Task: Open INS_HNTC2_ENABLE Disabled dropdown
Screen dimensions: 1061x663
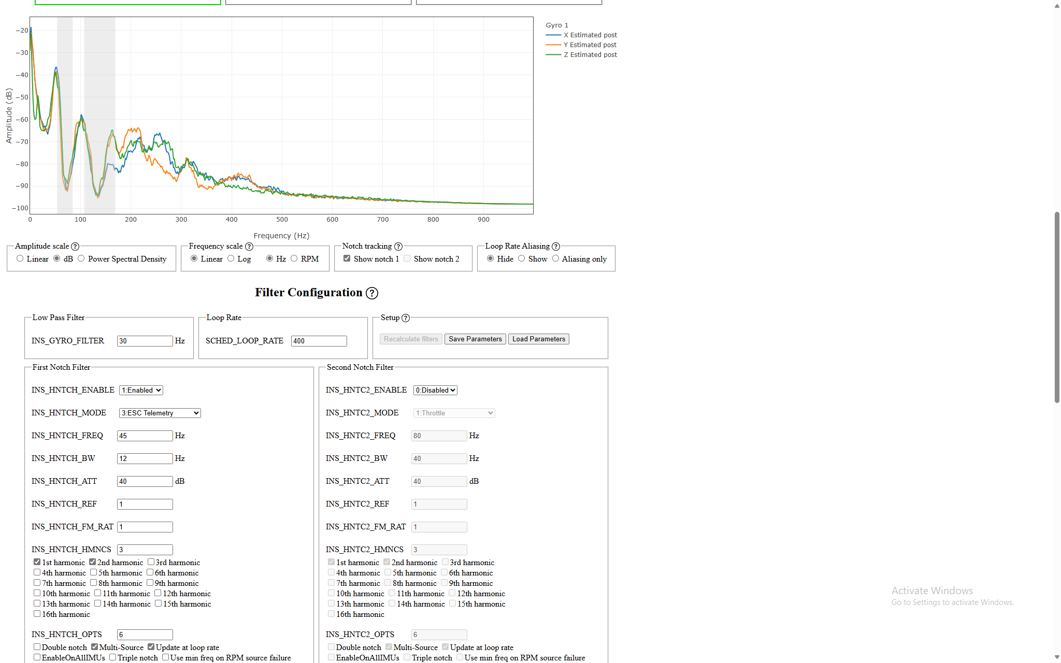Action: click(x=435, y=390)
